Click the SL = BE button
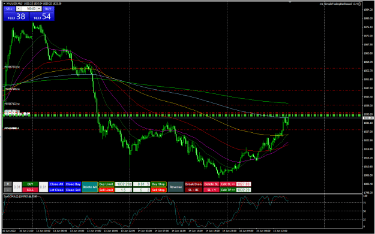Viewport: 375px width, 234px height. 193,190
